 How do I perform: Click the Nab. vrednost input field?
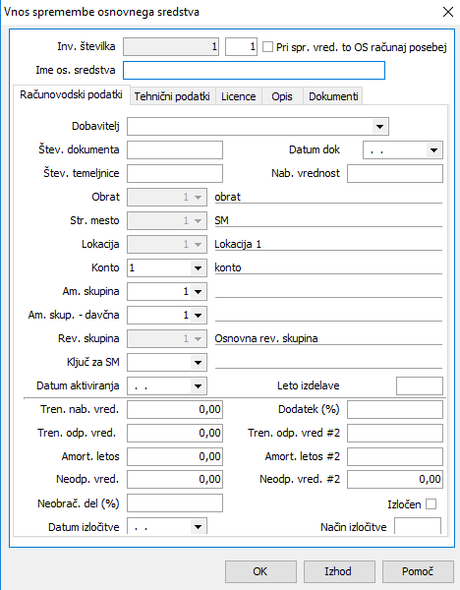pyautogui.click(x=395, y=173)
